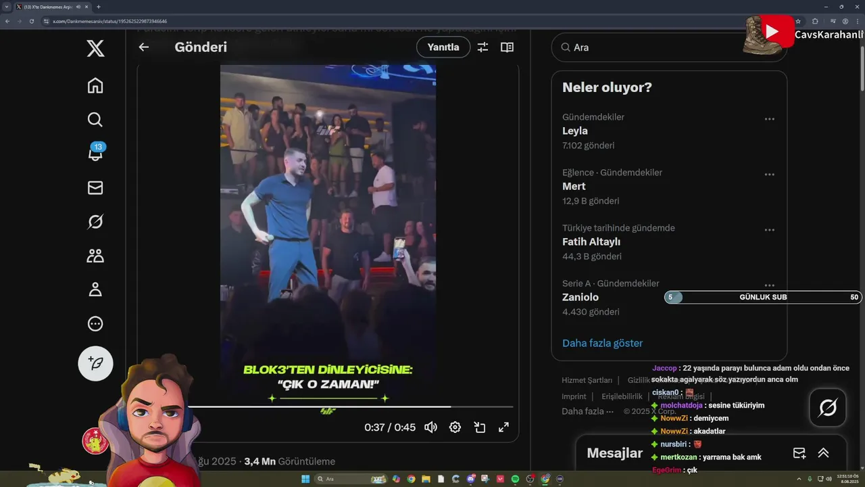Enter video fullscreen mode
The image size is (865, 487).
pos(503,427)
